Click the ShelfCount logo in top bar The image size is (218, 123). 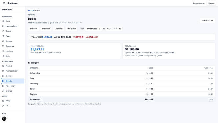pos(13,3)
